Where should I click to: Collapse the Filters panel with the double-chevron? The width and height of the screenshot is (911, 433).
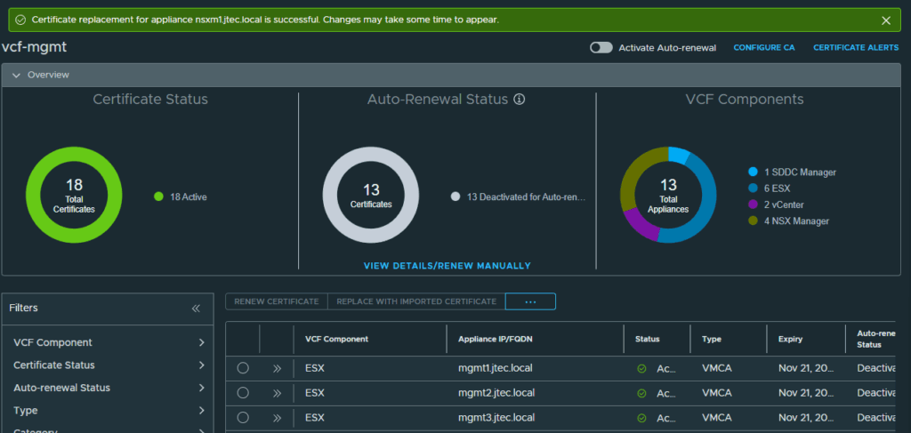coord(196,309)
